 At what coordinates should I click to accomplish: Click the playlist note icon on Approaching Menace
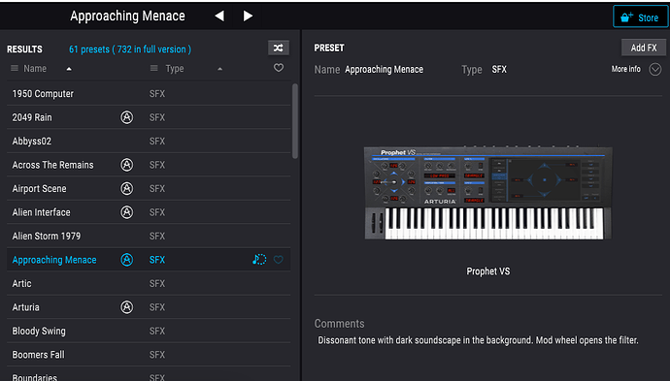259,259
